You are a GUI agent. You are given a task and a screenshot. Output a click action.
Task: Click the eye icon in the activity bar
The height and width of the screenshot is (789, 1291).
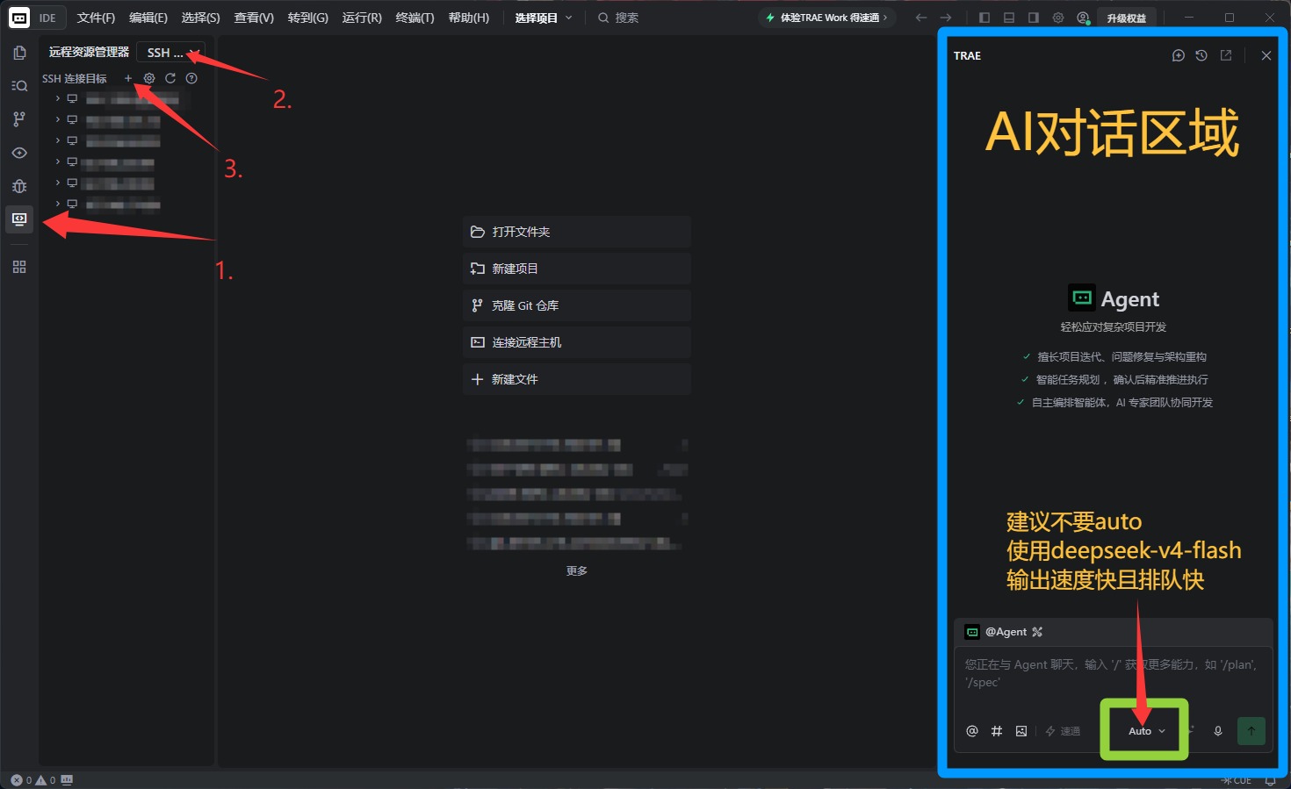(19, 153)
